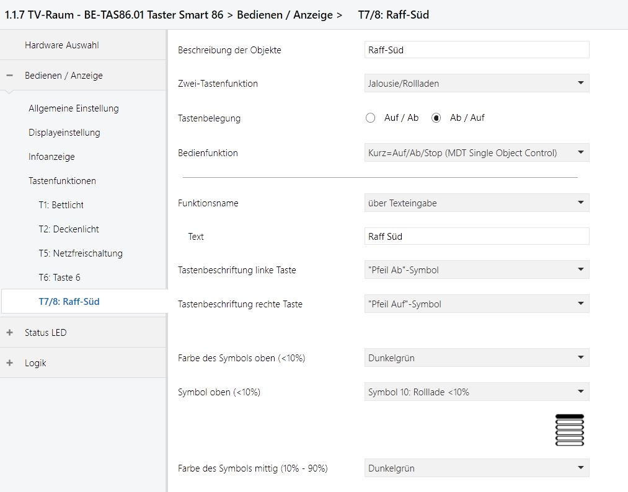Select the Auf / Ab radio button

(x=371, y=118)
